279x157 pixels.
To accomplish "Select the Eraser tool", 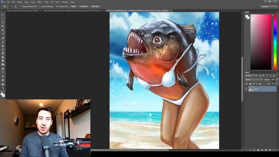I will click(3, 53).
